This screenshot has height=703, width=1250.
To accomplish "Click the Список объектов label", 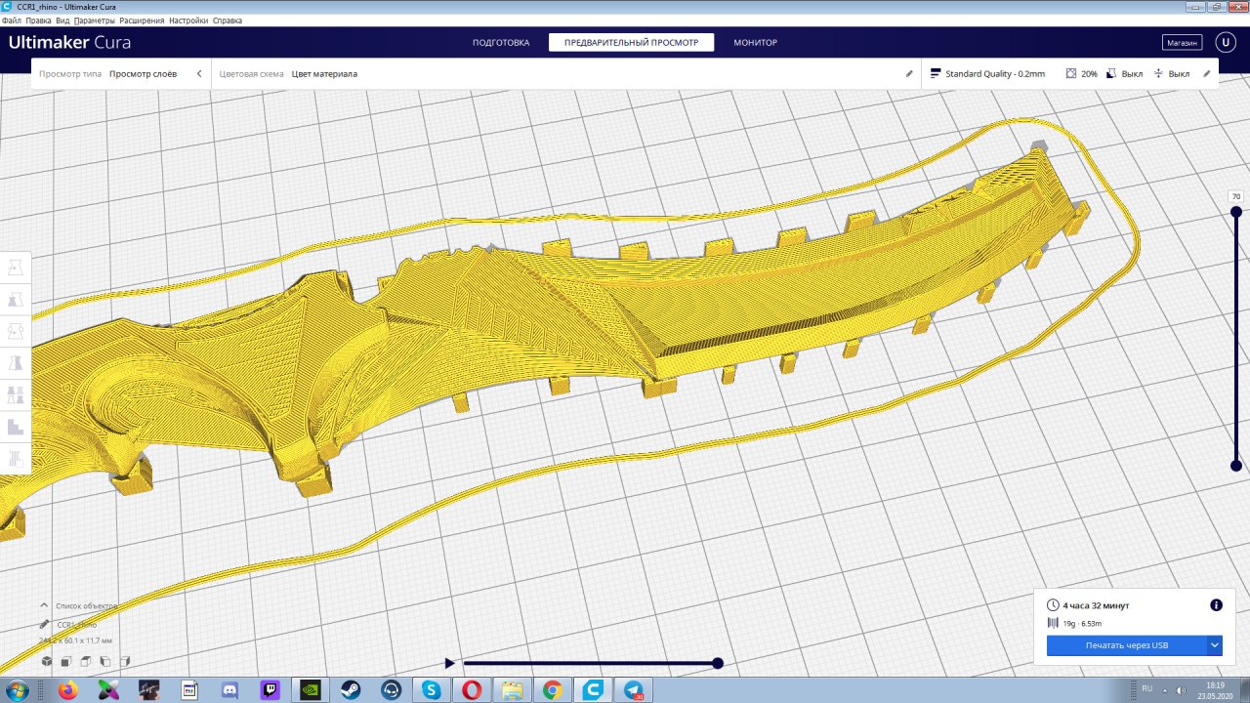I will pyautogui.click(x=87, y=605).
